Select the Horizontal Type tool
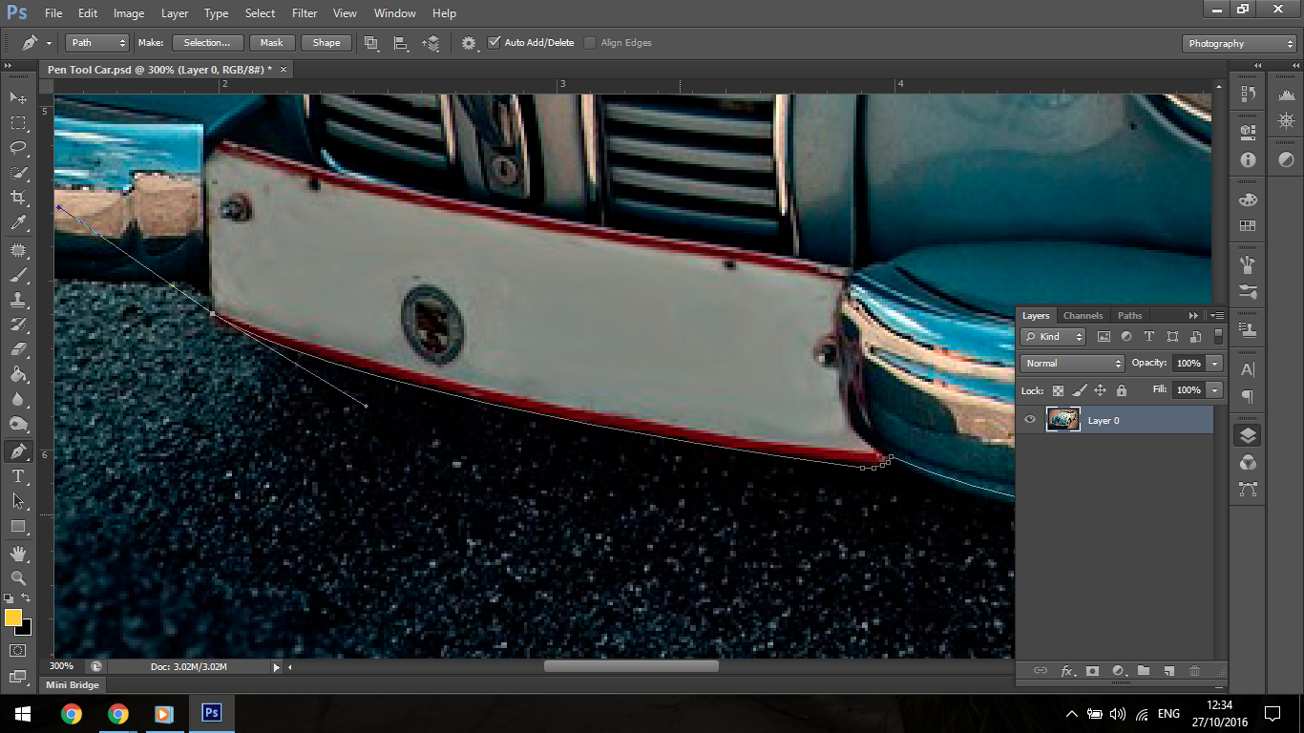Screen dimensions: 1304x733 tap(18, 475)
